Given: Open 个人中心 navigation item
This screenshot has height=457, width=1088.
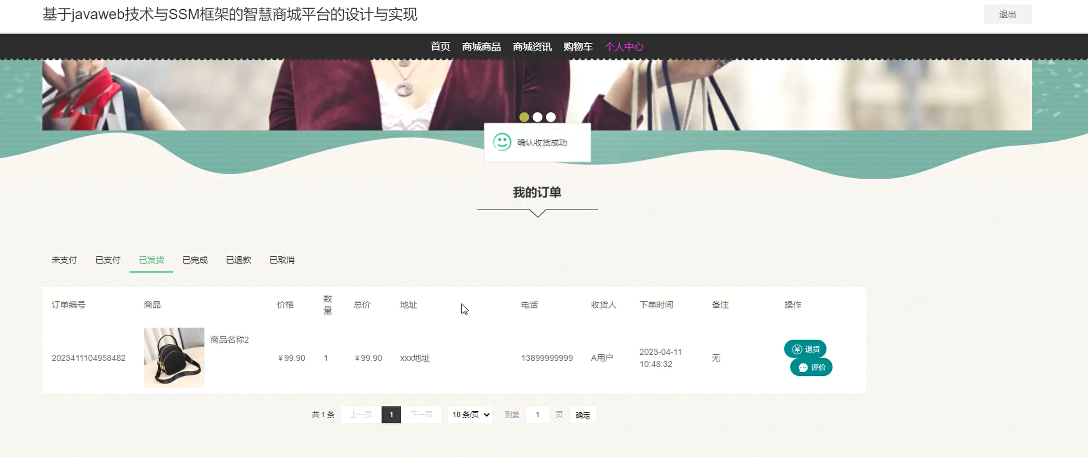Looking at the screenshot, I should click(624, 47).
